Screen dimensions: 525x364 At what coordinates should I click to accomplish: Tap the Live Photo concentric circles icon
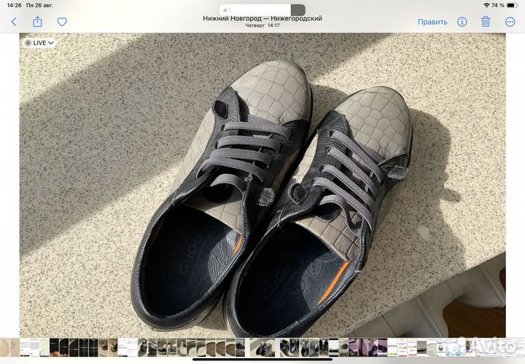click(28, 43)
